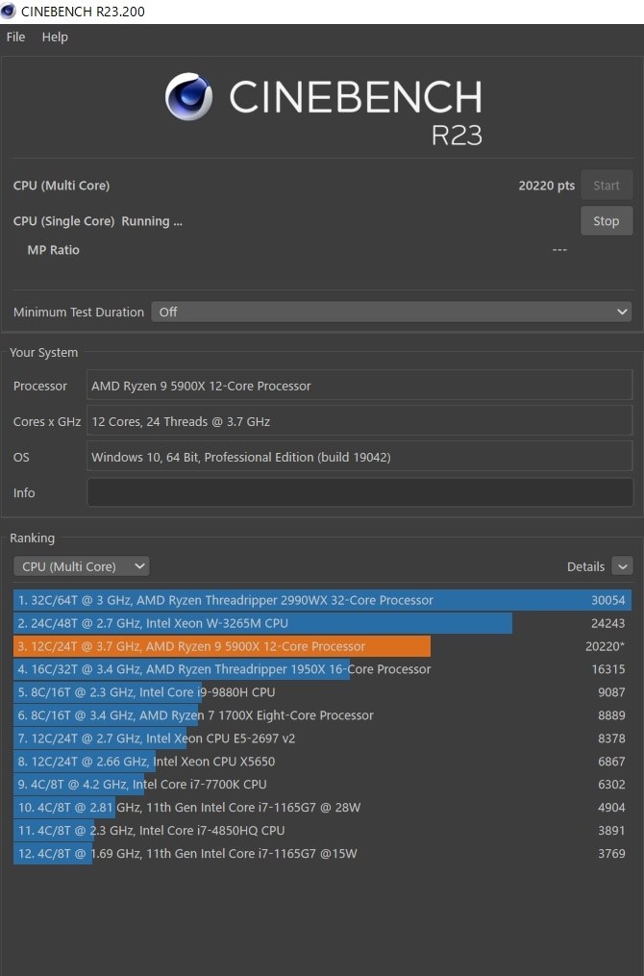Click the MP Ratio label
Screen dimensions: 644x976
pos(54,250)
